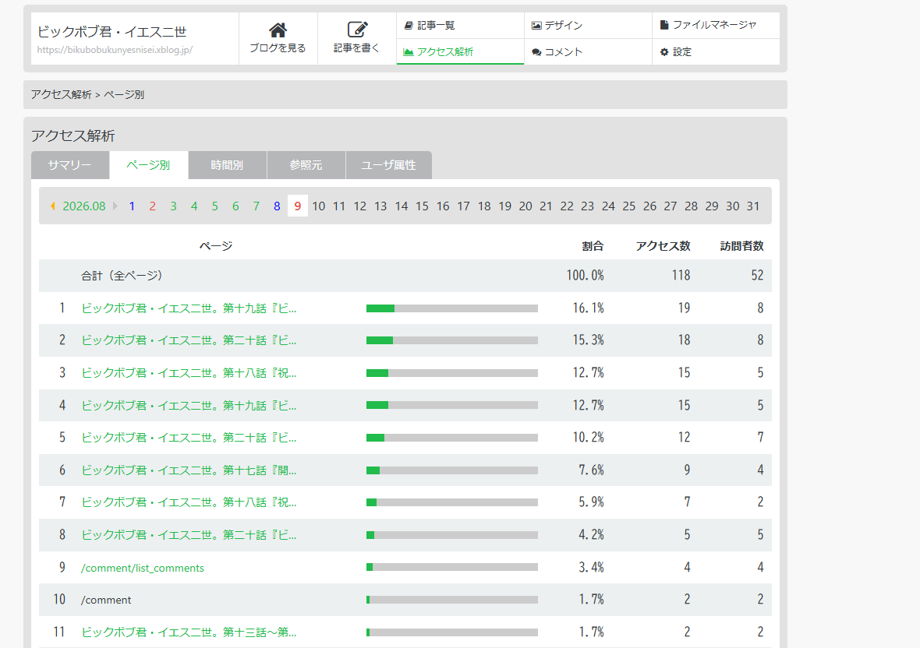Image resolution: width=920 pixels, height=648 pixels.
Task: Click the 割合 column header
Action: pos(593,246)
